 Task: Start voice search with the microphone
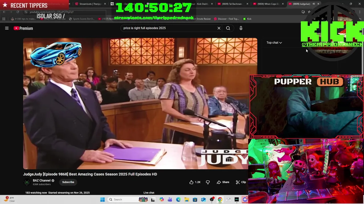(x=241, y=28)
